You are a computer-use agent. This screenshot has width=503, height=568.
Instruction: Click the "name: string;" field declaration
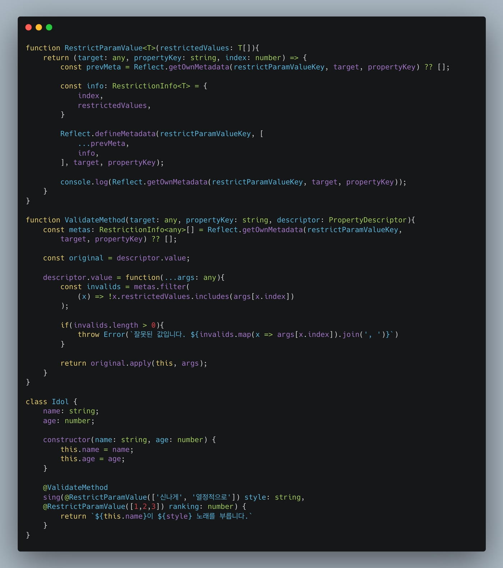[x=71, y=411]
